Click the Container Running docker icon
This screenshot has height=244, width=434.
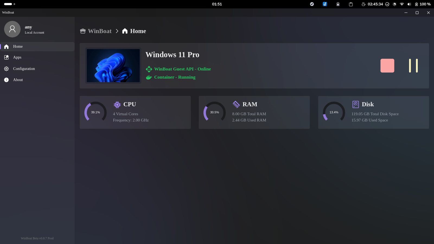tap(149, 77)
